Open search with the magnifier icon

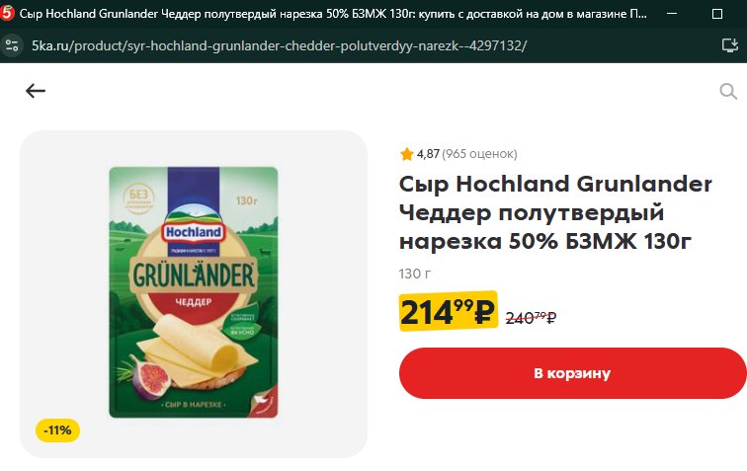point(728,91)
